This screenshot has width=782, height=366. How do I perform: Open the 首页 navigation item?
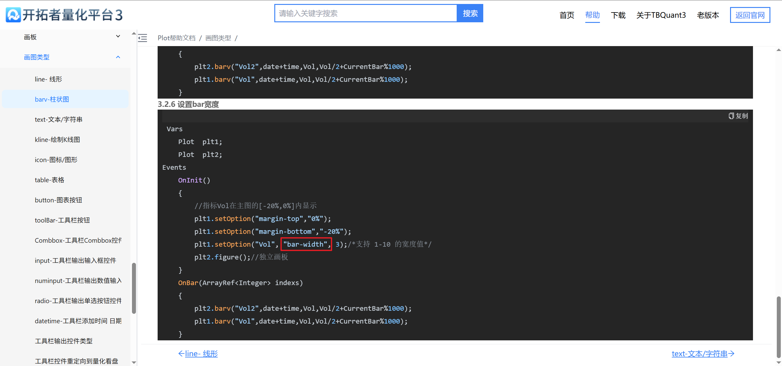point(567,15)
